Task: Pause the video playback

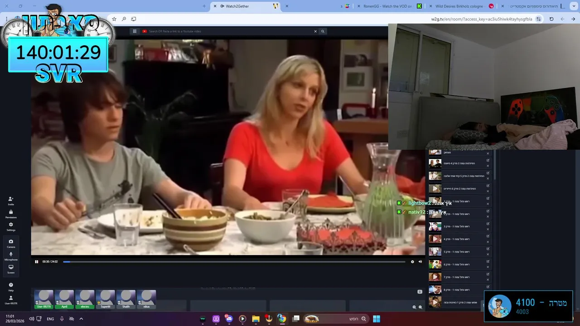Action: coord(37,261)
